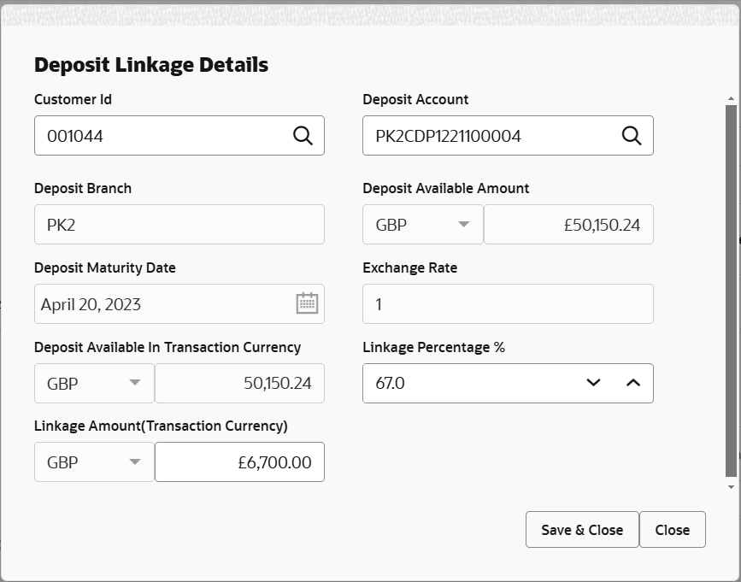Open the Deposit Maturity Date calendar picker
The image size is (741, 582).
point(307,303)
